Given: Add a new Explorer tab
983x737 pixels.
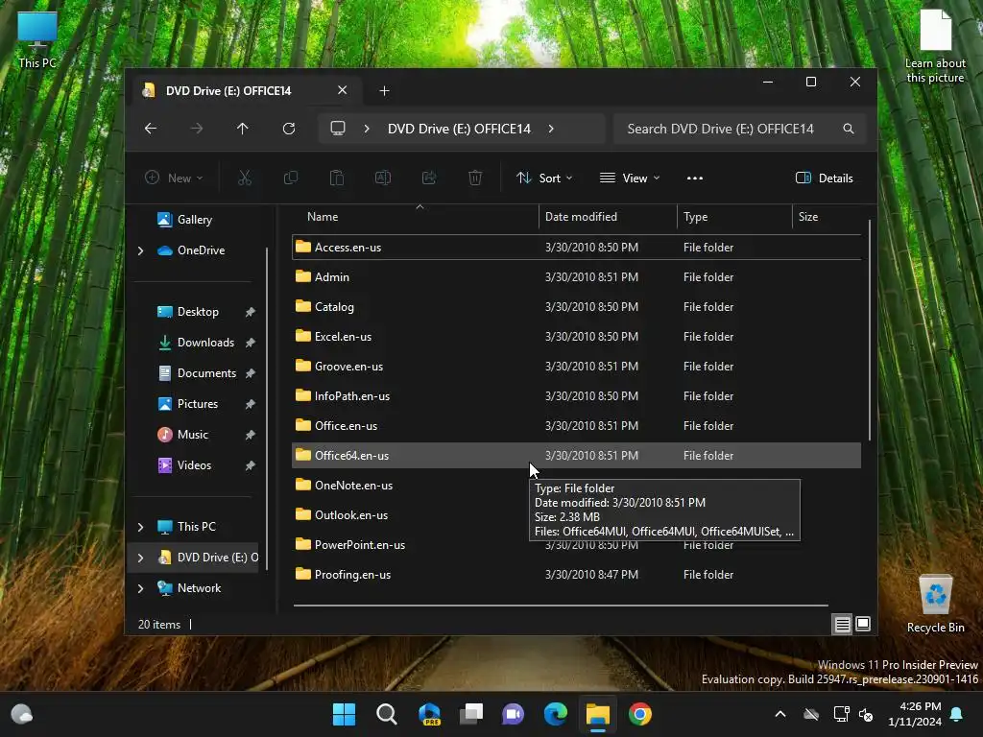Looking at the screenshot, I should (x=384, y=91).
